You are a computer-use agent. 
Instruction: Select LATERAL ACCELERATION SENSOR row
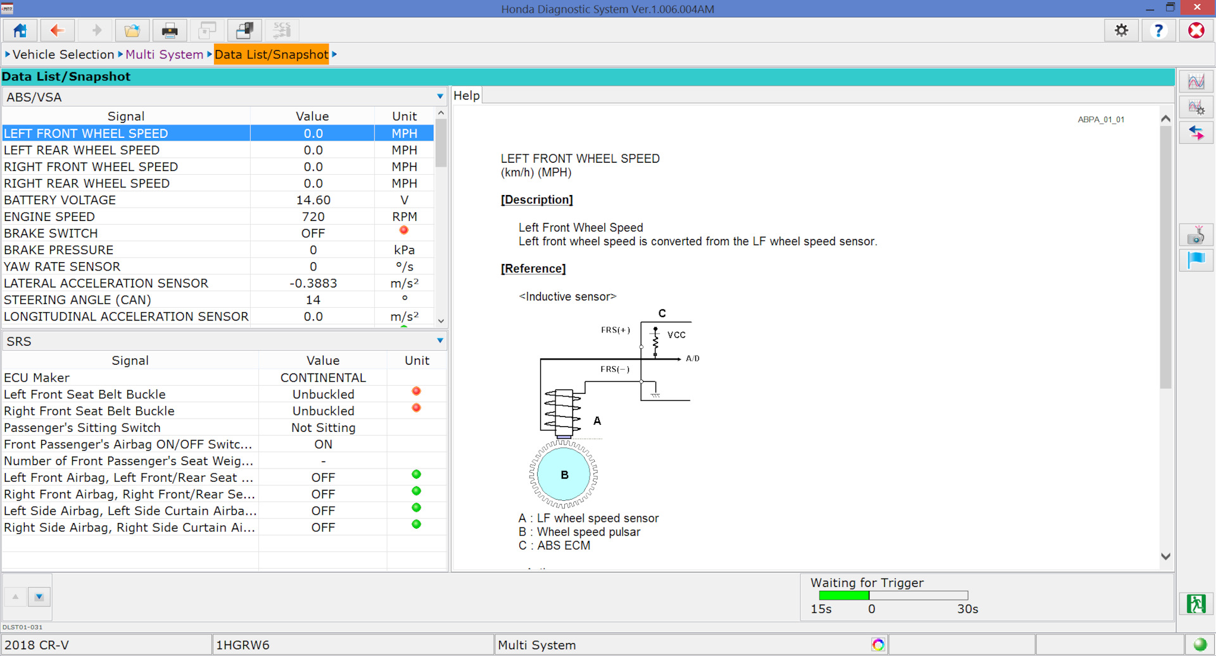(x=218, y=283)
